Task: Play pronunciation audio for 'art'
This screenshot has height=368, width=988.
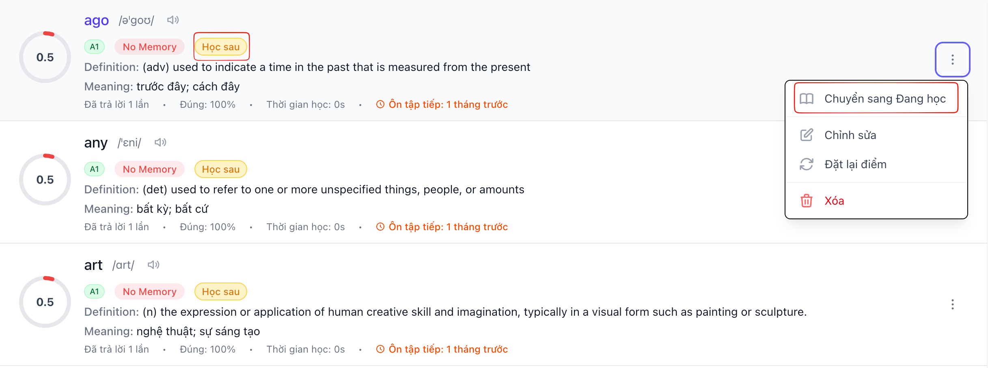Action: [153, 265]
